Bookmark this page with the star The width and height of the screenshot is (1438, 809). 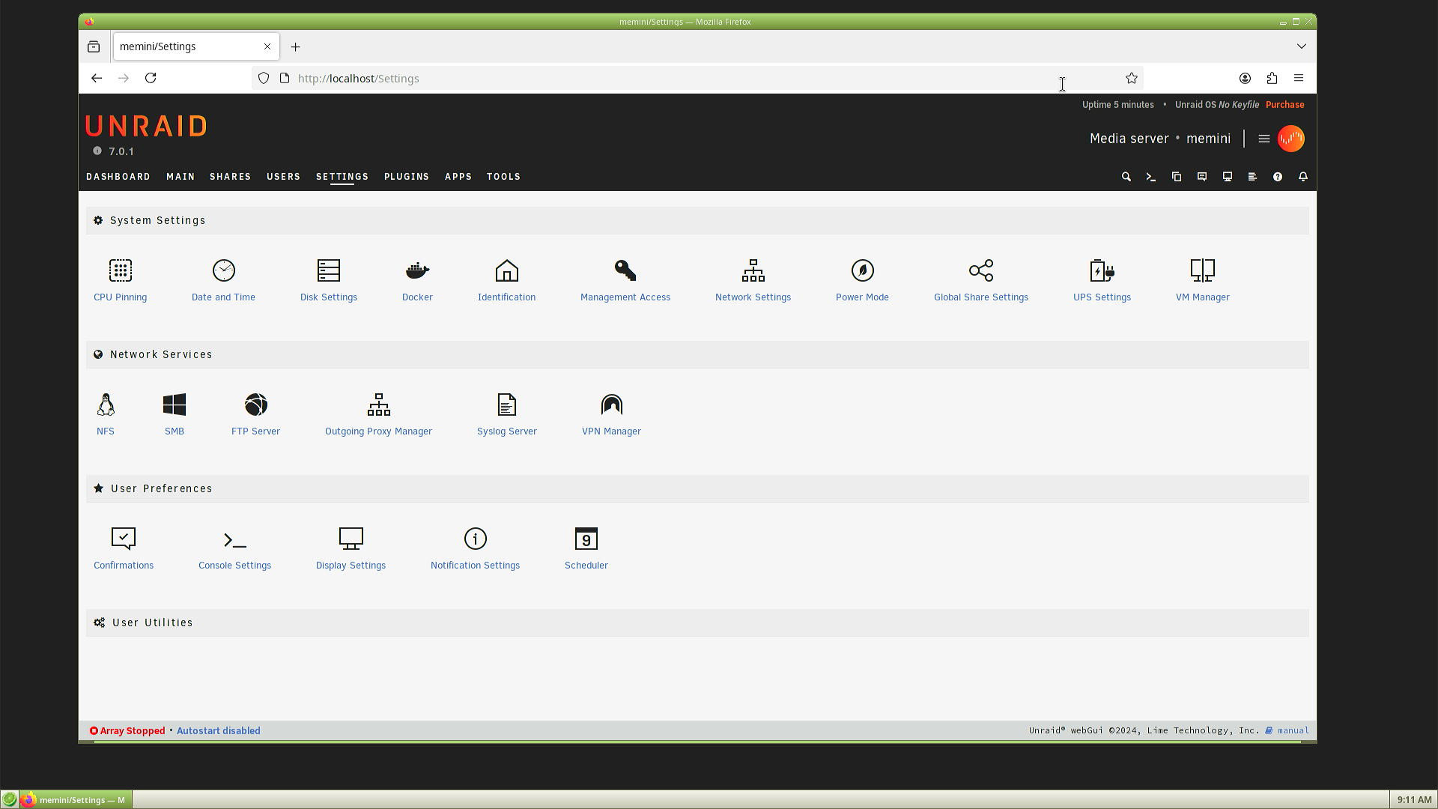coord(1131,78)
